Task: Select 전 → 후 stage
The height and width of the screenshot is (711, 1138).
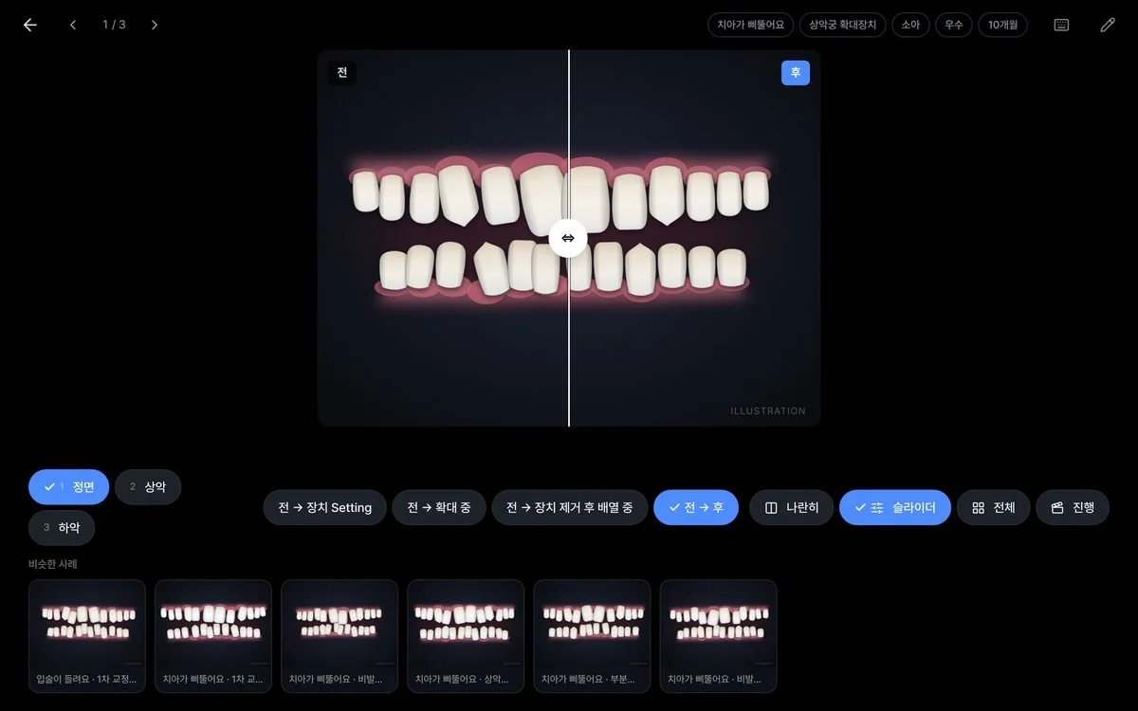Action: click(696, 507)
